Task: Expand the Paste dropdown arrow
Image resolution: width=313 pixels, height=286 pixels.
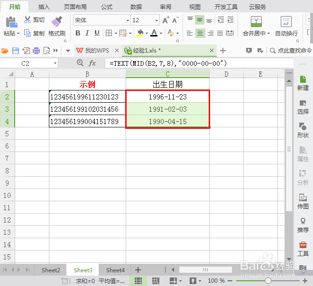Action: [18, 33]
